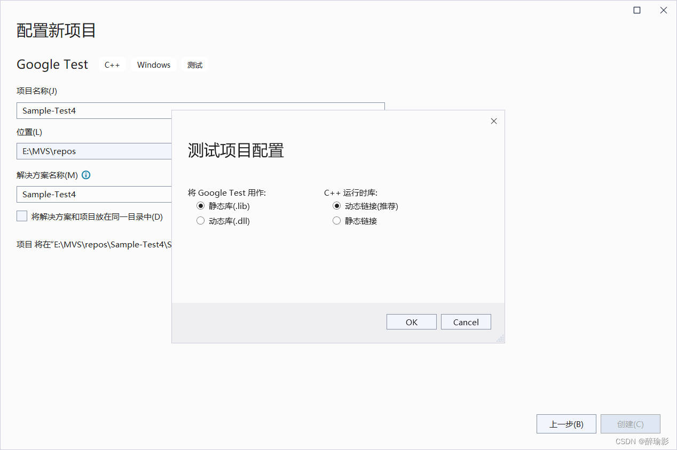The height and width of the screenshot is (450, 677).
Task: Click the 位置 path field
Action: (94, 151)
